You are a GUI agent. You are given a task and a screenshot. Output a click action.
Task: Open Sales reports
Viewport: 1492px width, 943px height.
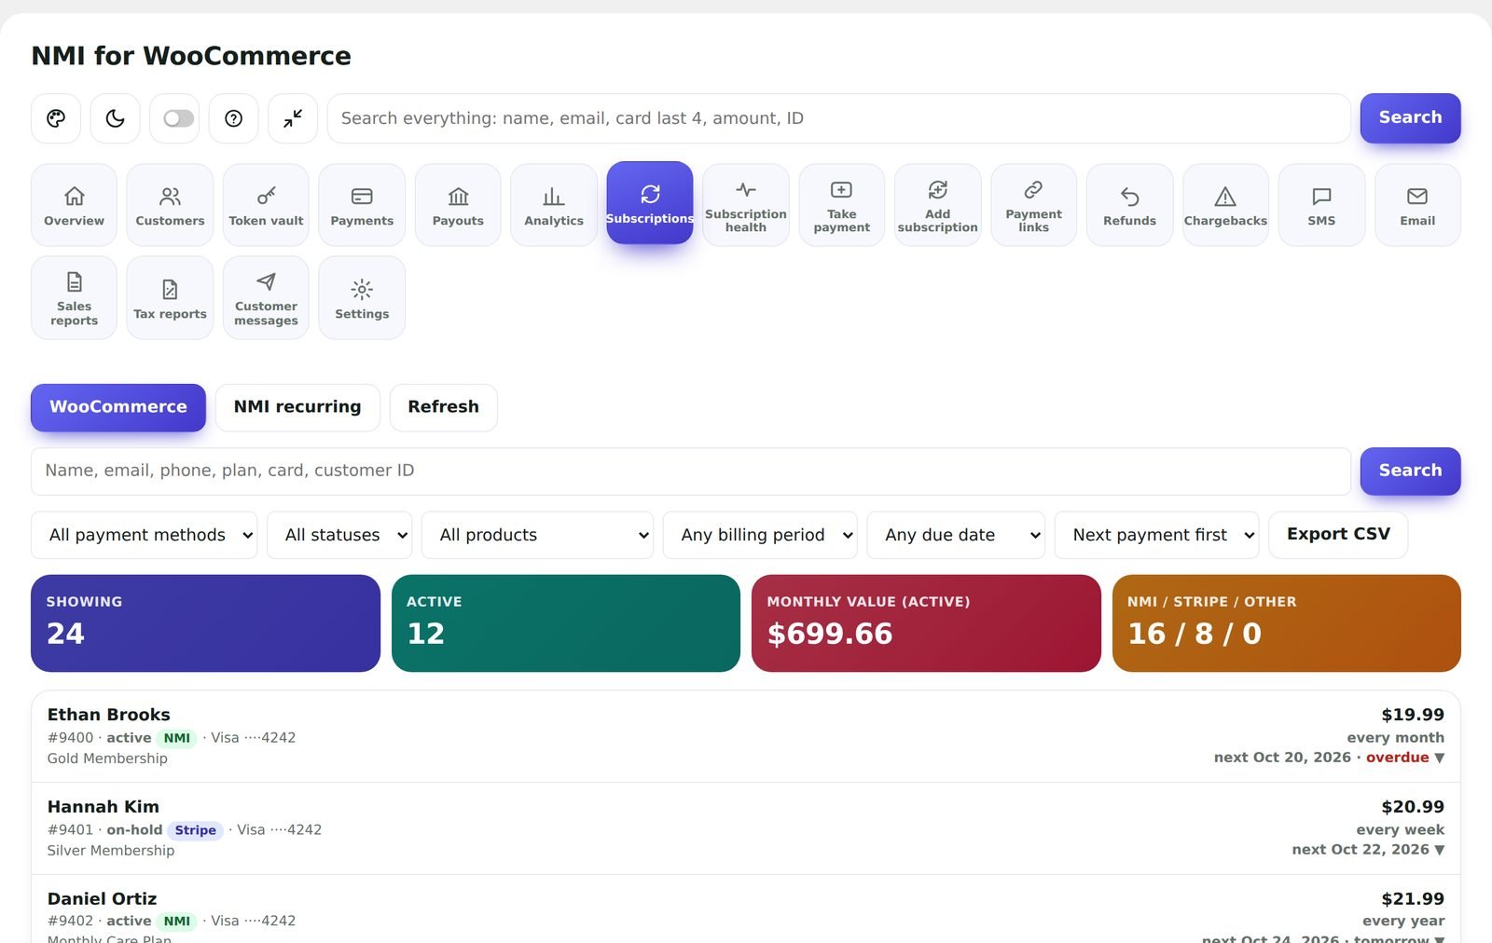tap(74, 298)
